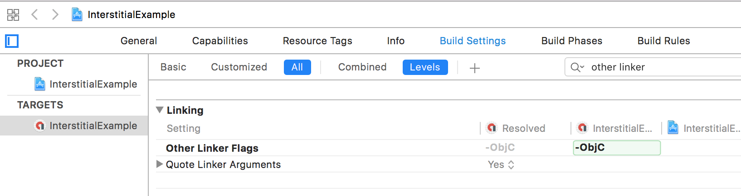Image resolution: width=741 pixels, height=196 pixels.
Task: Click the InterstitialExample project file icon in breadcrumb
Action: click(x=77, y=14)
